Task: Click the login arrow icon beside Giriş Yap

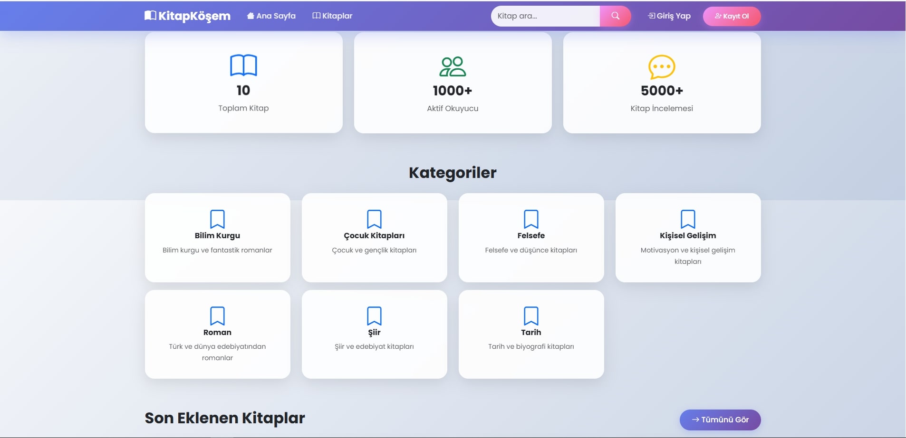Action: tap(652, 16)
